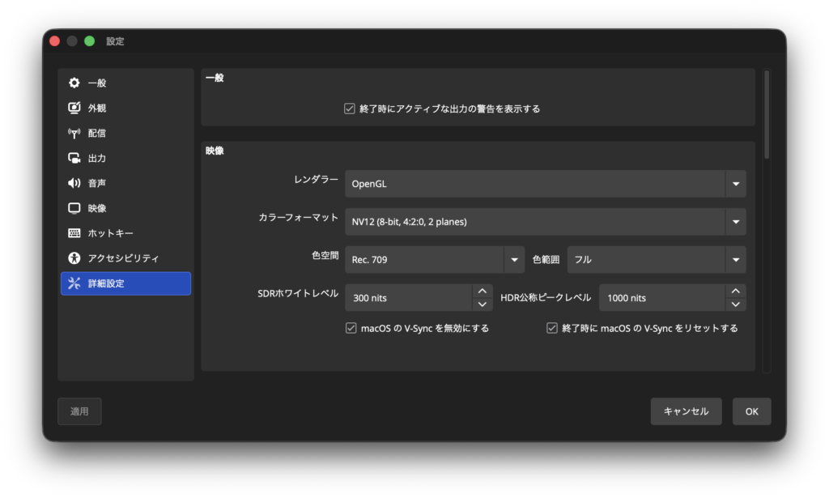
Task: Click the ホットキー keyboard icon
Action: click(x=74, y=233)
